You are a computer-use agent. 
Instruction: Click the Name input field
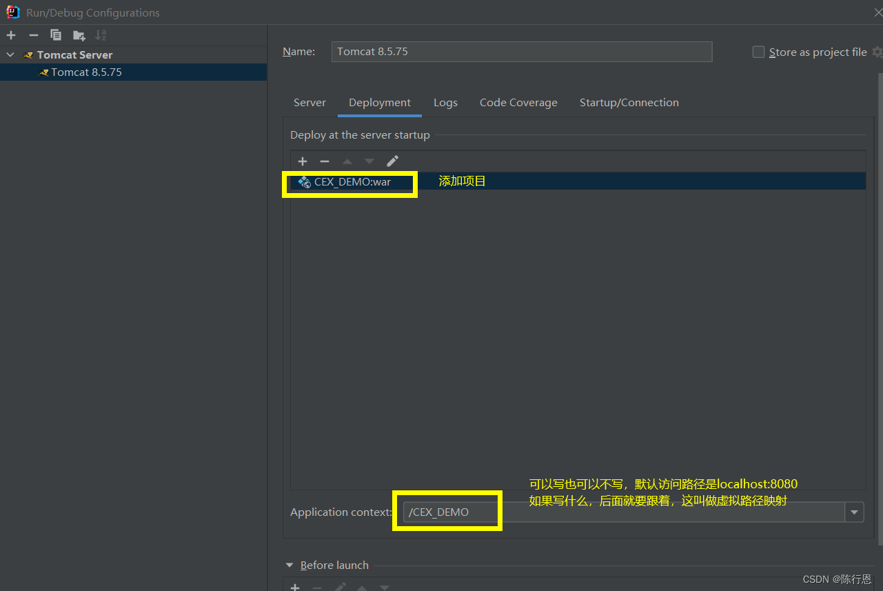tap(522, 52)
